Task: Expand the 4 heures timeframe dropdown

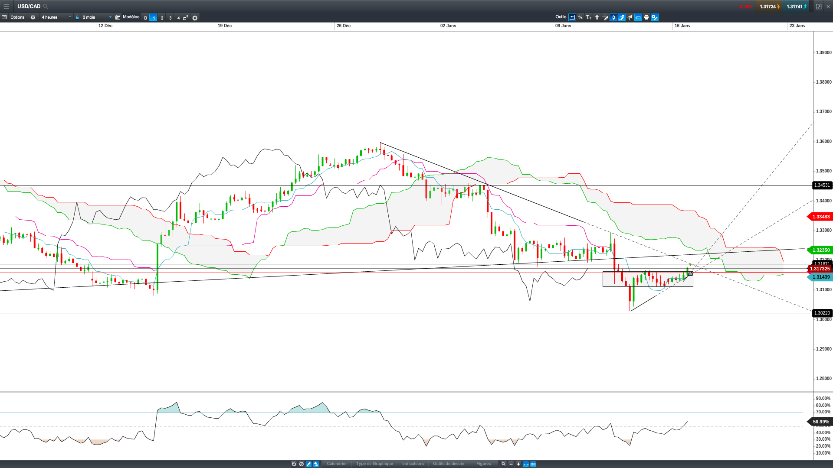Action: (56, 17)
